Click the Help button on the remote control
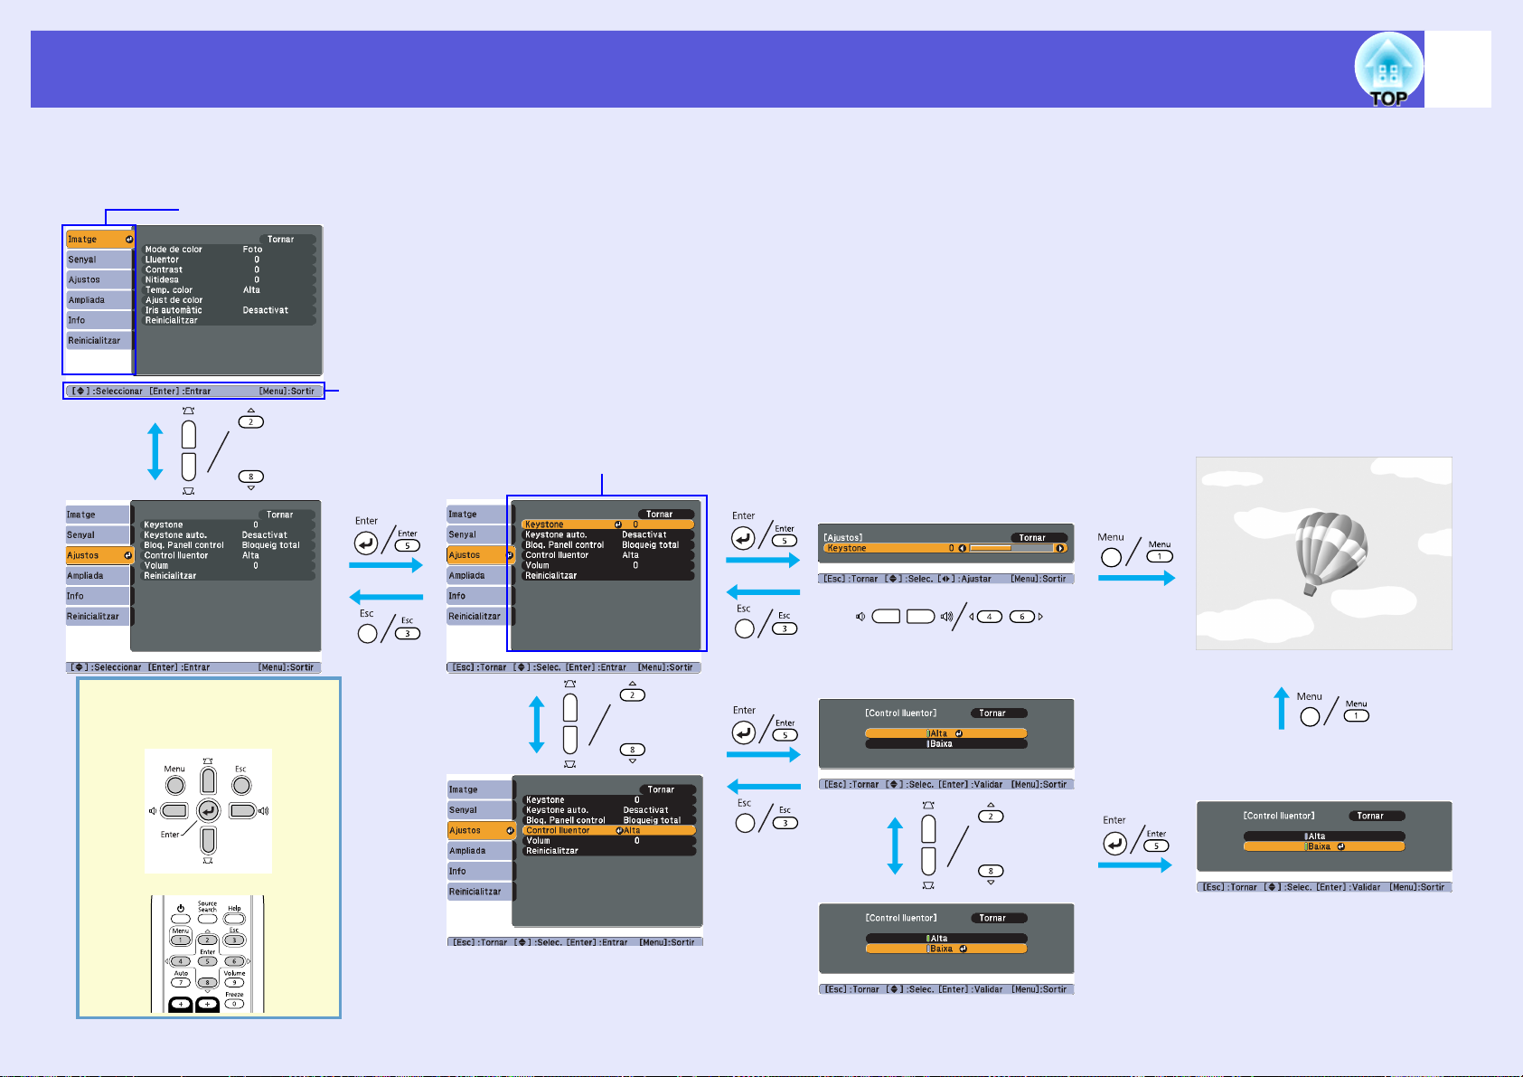This screenshot has height=1077, width=1523. tap(234, 919)
